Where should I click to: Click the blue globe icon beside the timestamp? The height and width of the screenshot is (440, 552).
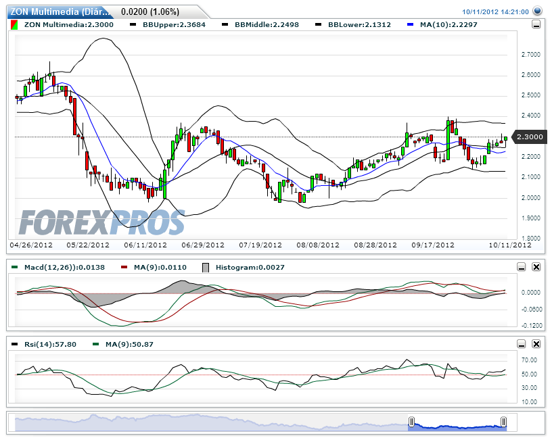click(537, 11)
